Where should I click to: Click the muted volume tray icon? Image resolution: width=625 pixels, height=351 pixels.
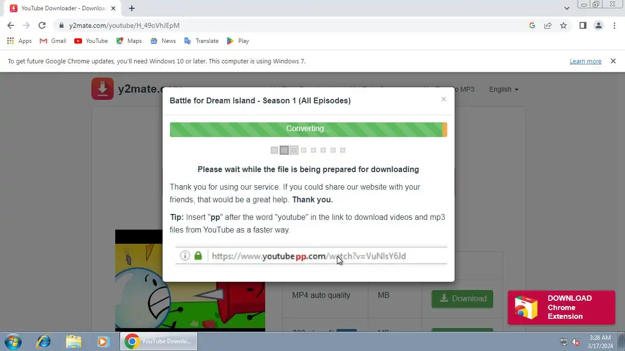576,342
